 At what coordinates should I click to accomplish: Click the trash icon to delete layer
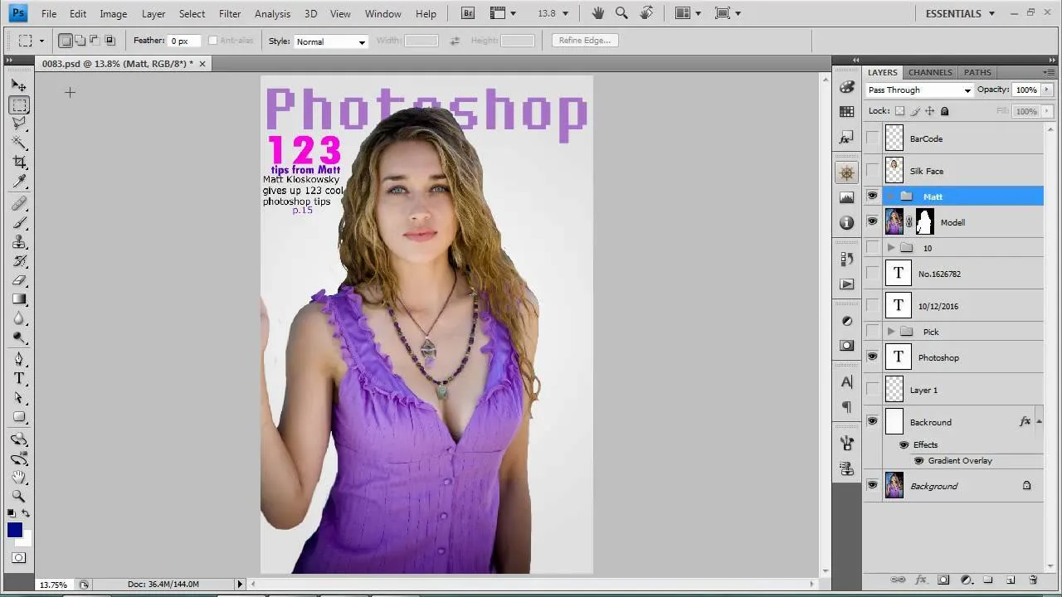(x=1033, y=580)
